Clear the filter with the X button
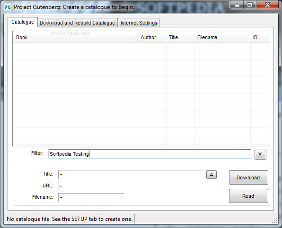 click(x=260, y=154)
